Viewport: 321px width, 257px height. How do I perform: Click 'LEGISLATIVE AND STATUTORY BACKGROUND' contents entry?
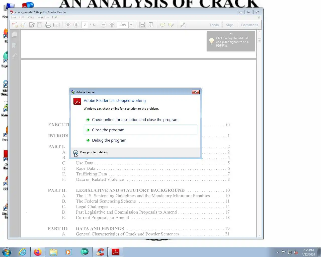(130, 190)
